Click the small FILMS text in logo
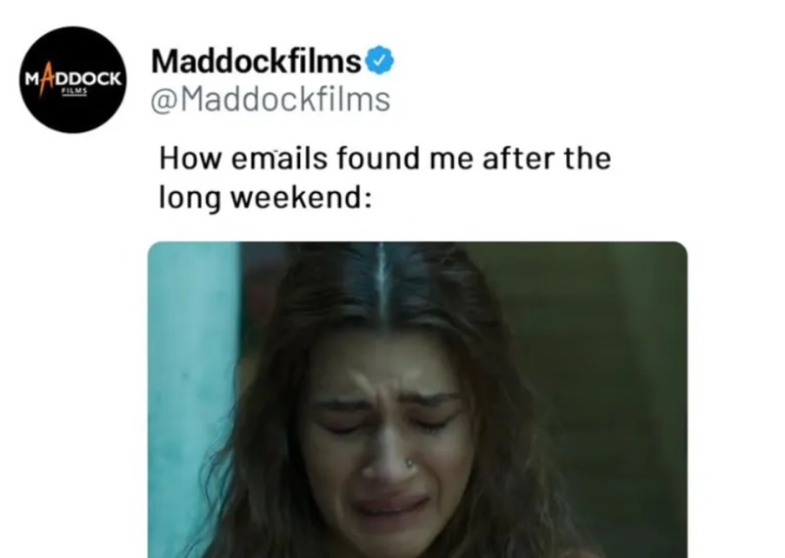Viewport: 785px width, 558px height. 75,92
